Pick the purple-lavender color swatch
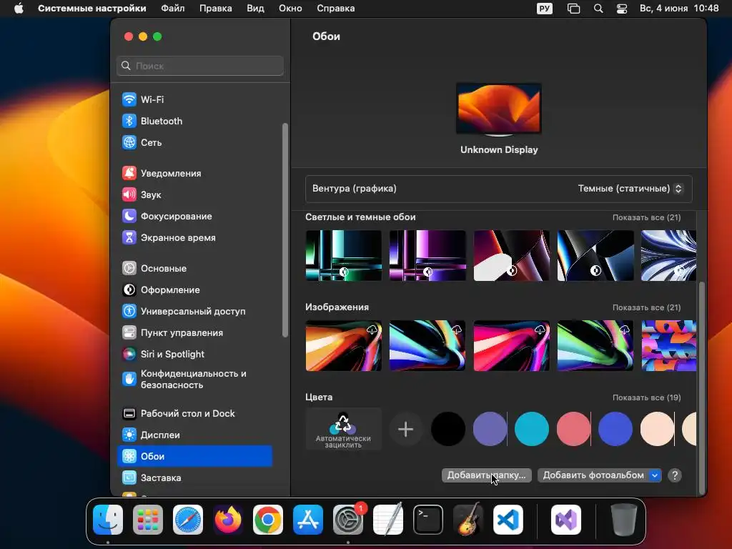 [490, 429]
